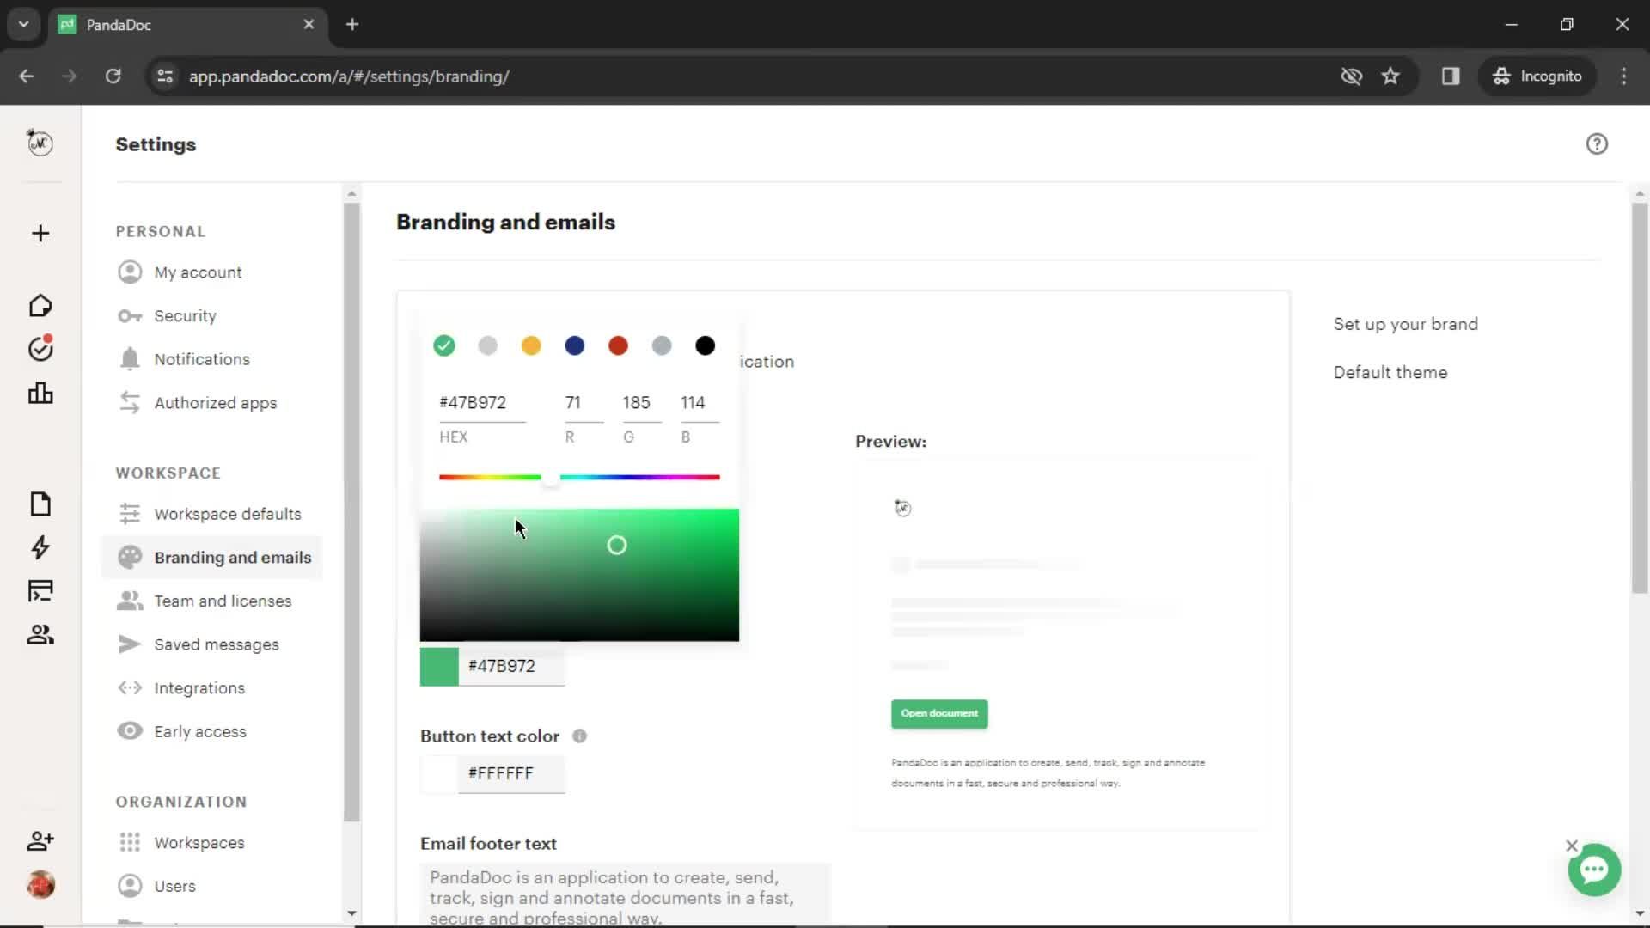1650x928 pixels.
Task: Select the orange preset color circle
Action: point(531,345)
